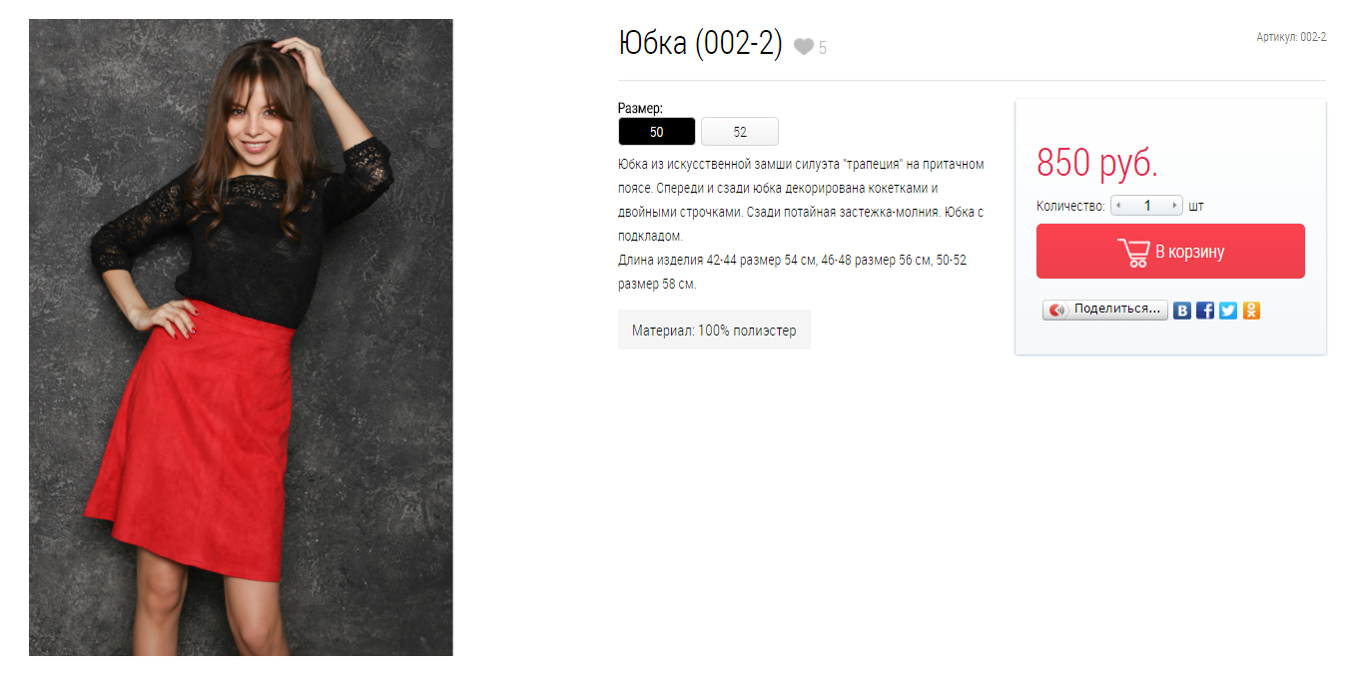Click the shopping cart icon
This screenshot has height=675, width=1364.
pos(1133,252)
